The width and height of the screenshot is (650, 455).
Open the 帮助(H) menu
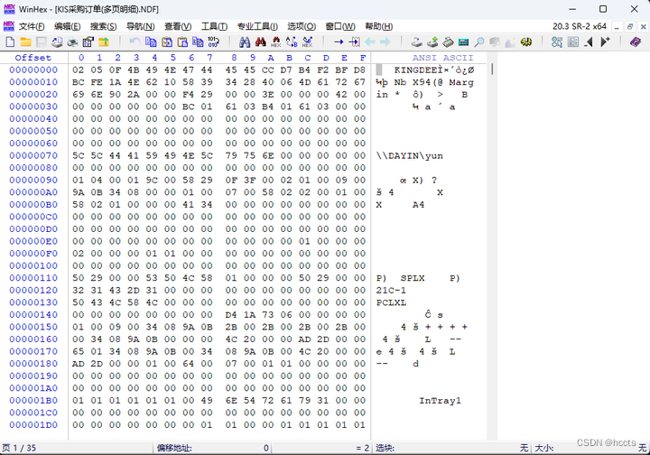click(x=378, y=26)
